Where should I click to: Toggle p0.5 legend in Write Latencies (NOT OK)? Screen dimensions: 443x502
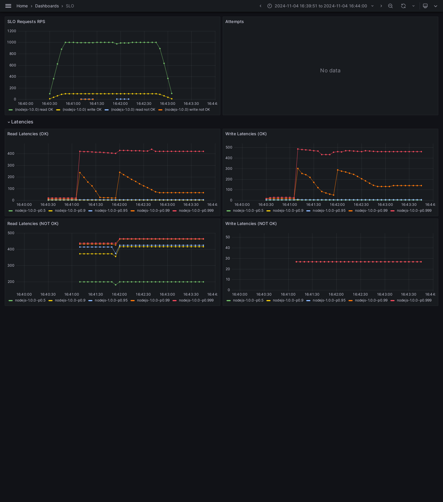click(x=248, y=300)
